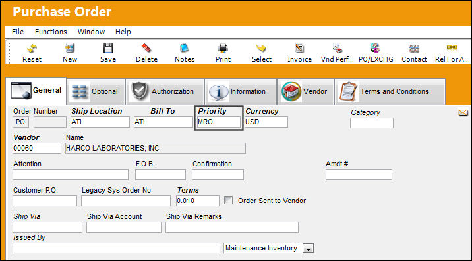Click the Vendor code field 00060
This screenshot has width=472, height=261.
tap(37, 148)
